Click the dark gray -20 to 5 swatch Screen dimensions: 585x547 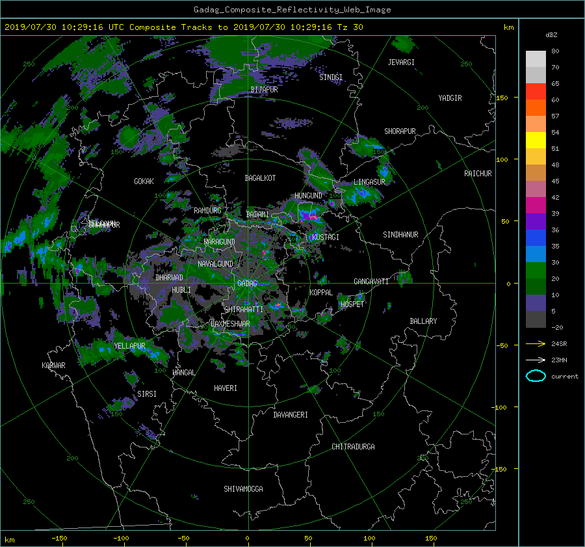click(536, 319)
